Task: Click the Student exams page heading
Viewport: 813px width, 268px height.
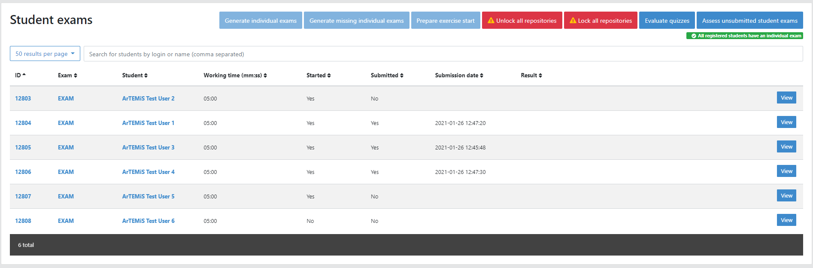Action: tap(51, 20)
